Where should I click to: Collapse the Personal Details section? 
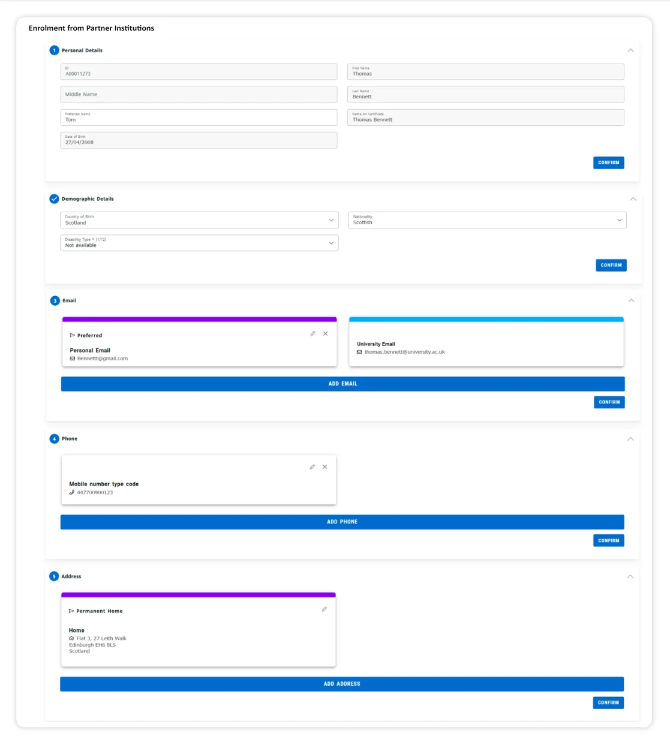point(630,50)
